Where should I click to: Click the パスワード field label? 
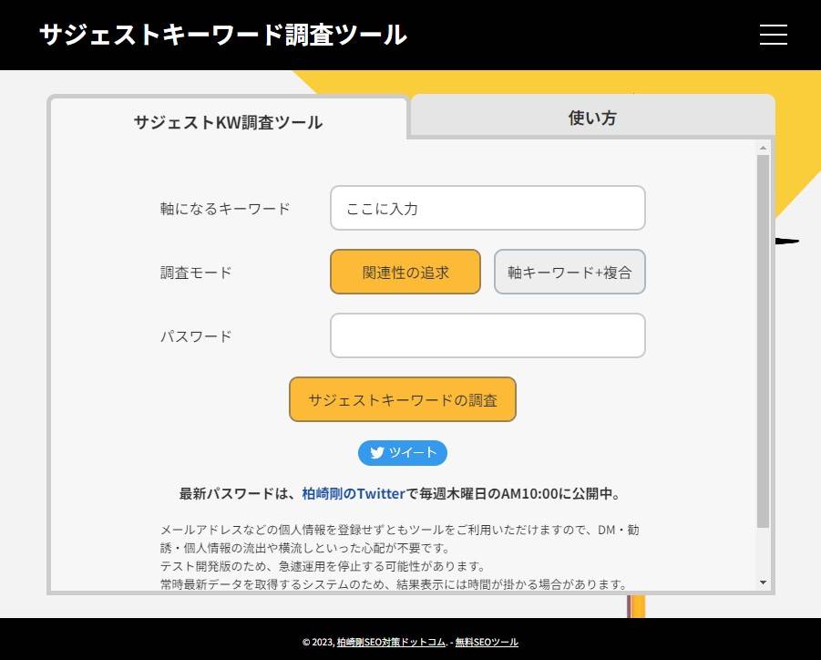(x=196, y=336)
